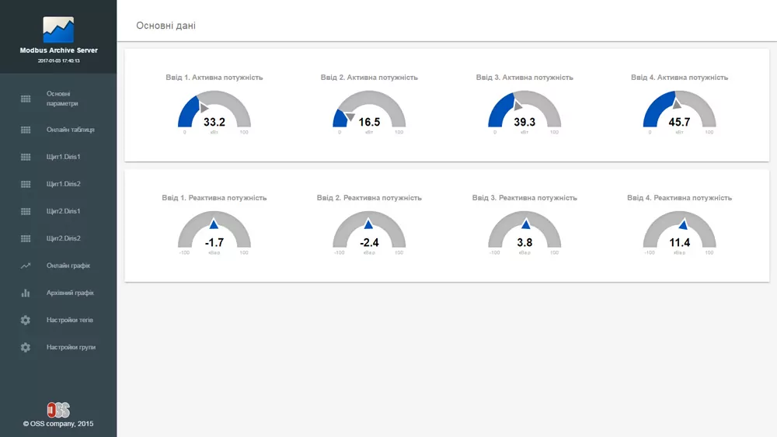This screenshot has width=777, height=437.
Task: Click the gear icon beside Настройки тегів
Action: coord(26,321)
